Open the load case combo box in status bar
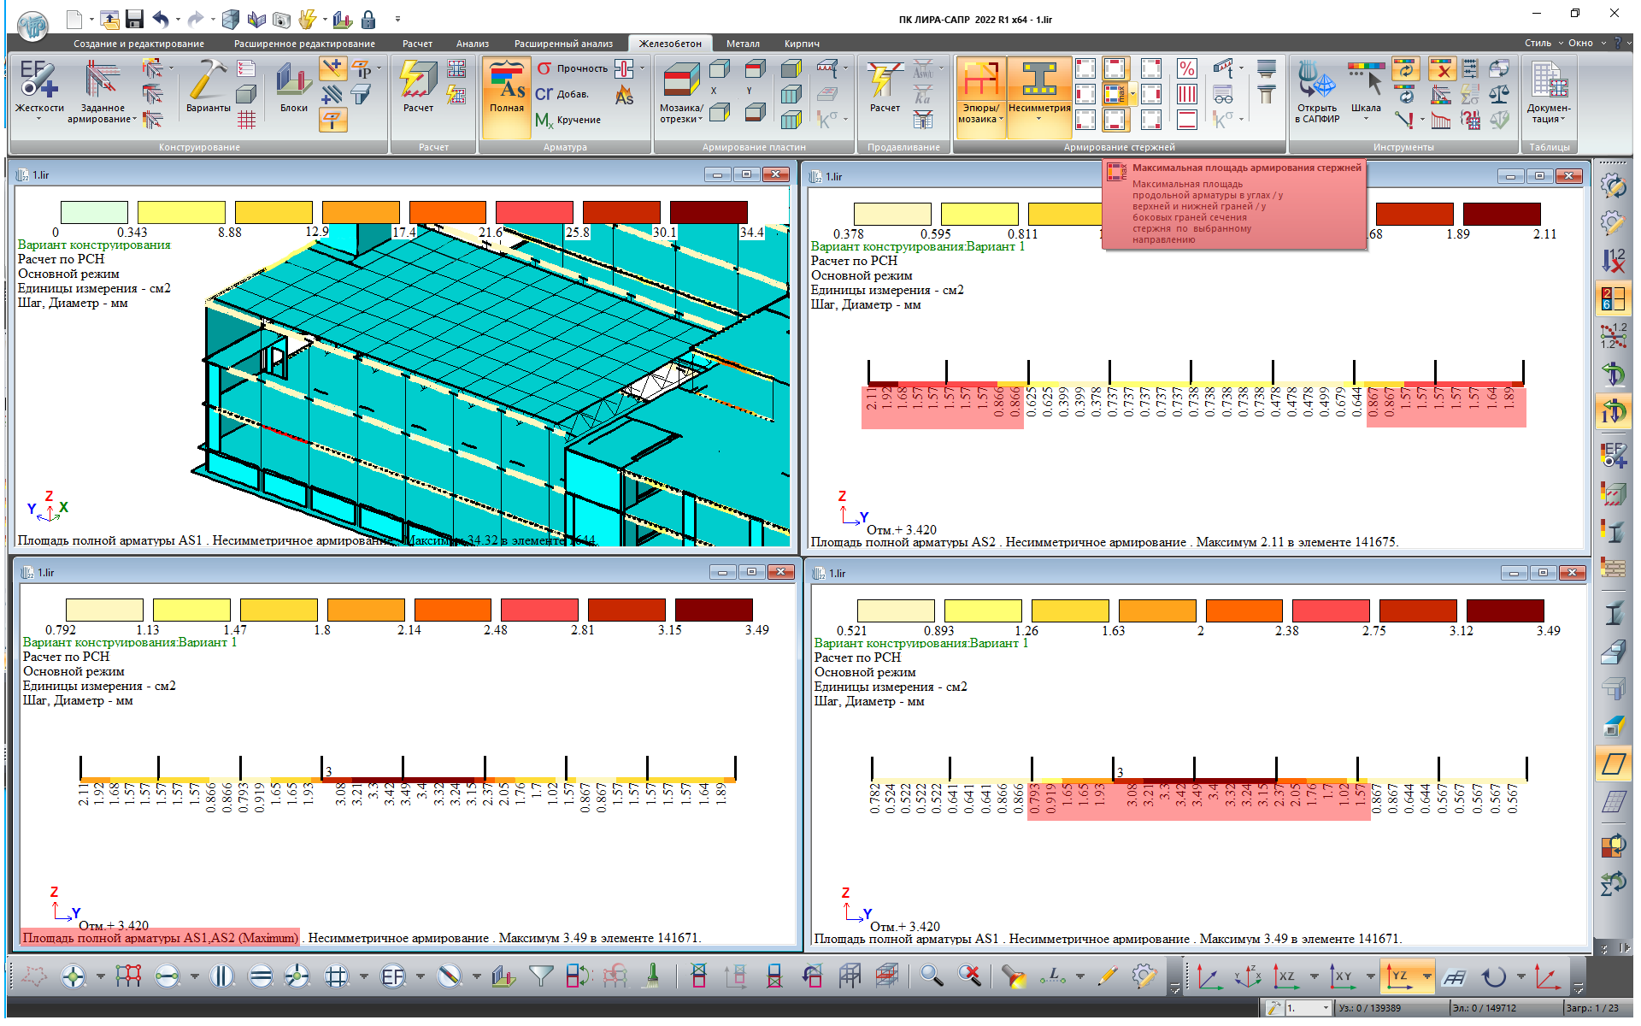The height and width of the screenshot is (1026, 1641). click(x=1326, y=1008)
